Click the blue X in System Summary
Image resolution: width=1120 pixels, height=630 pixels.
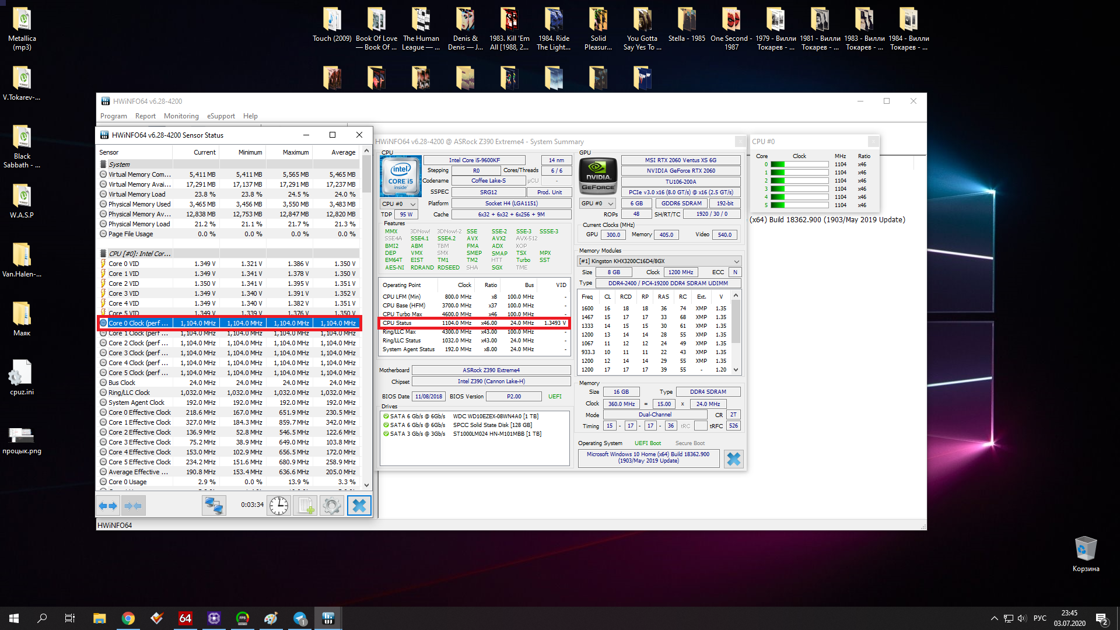point(733,459)
